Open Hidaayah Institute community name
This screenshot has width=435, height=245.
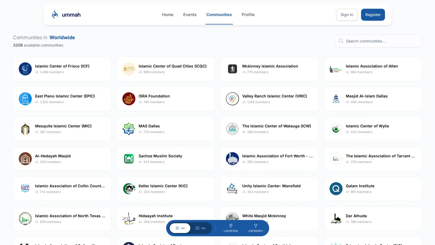(x=156, y=216)
